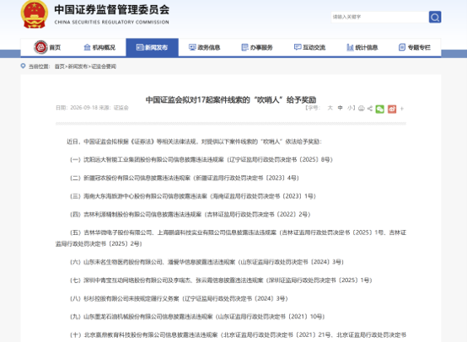Click item (四) 吉林利源精制 case
Screen dimensions: 467x342
[190, 214]
